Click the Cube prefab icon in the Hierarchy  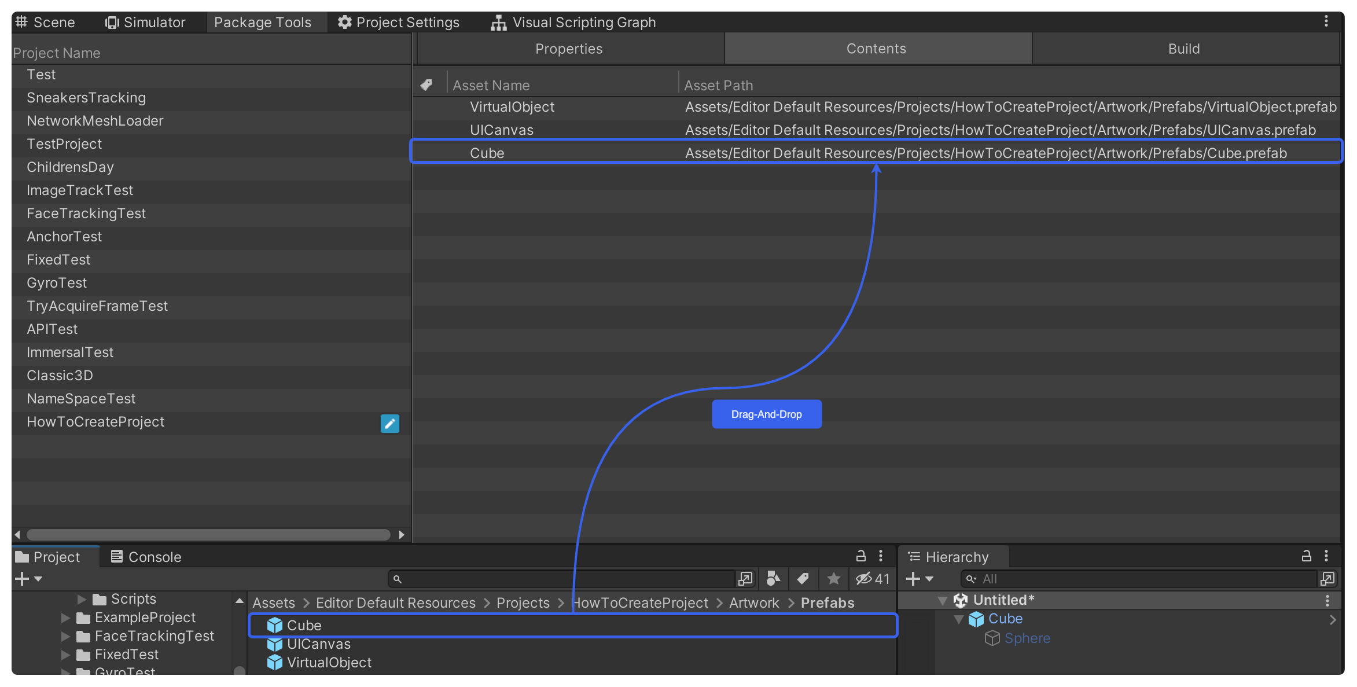tap(976, 619)
